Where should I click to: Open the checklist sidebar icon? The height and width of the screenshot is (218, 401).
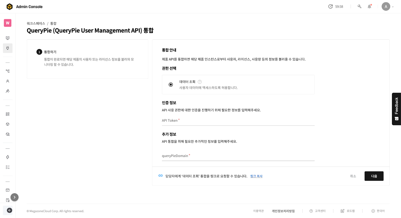[x=8, y=167]
